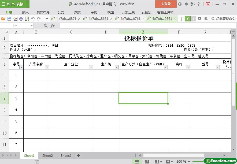This screenshot has width=237, height=164.
Task: Click the red download arrow icon
Action: point(208,4)
